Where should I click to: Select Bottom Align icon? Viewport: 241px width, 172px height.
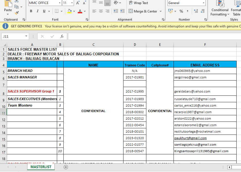107,3
